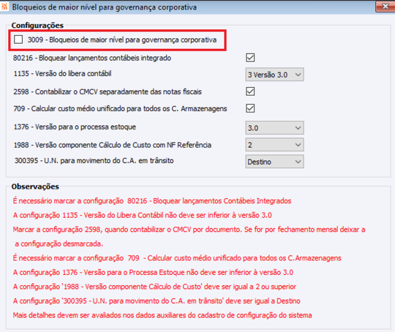Click label 80216 - Bloquear lançamentos contábeis integrado
Screen dimensions: 395x332
pyautogui.click(x=92, y=58)
